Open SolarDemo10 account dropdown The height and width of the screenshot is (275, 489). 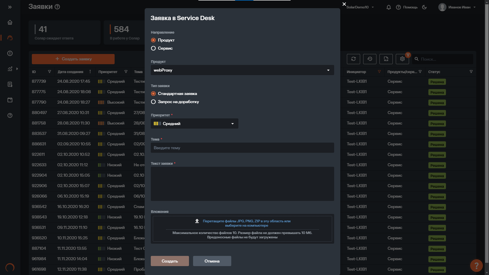point(360,7)
